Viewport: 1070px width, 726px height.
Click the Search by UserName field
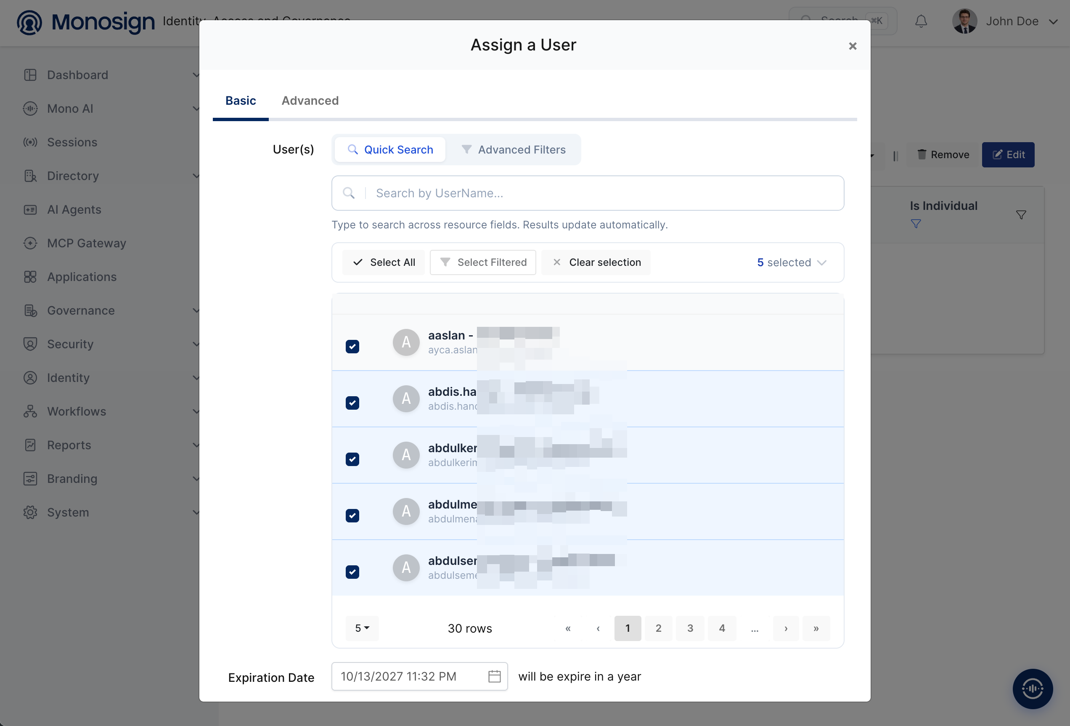(x=588, y=193)
